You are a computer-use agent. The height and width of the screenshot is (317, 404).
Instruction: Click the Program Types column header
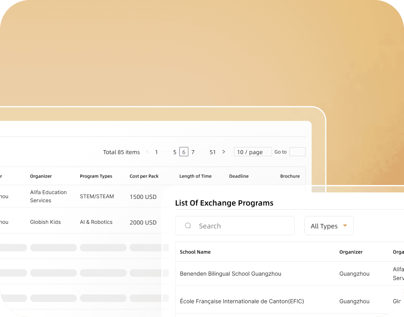[96, 176]
